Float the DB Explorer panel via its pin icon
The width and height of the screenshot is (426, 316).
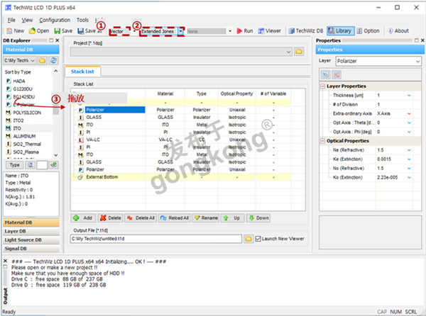coord(51,40)
